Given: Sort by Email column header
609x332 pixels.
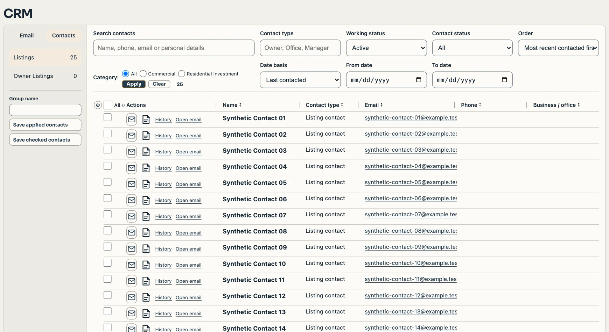Looking at the screenshot, I should 374,105.
